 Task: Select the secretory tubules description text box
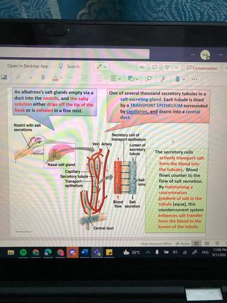158,105
